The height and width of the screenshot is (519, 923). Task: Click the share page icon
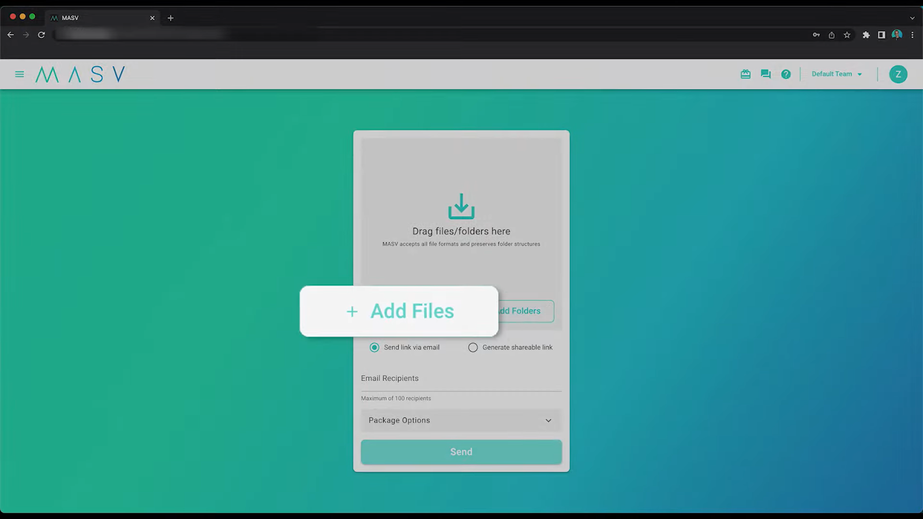[x=831, y=35]
